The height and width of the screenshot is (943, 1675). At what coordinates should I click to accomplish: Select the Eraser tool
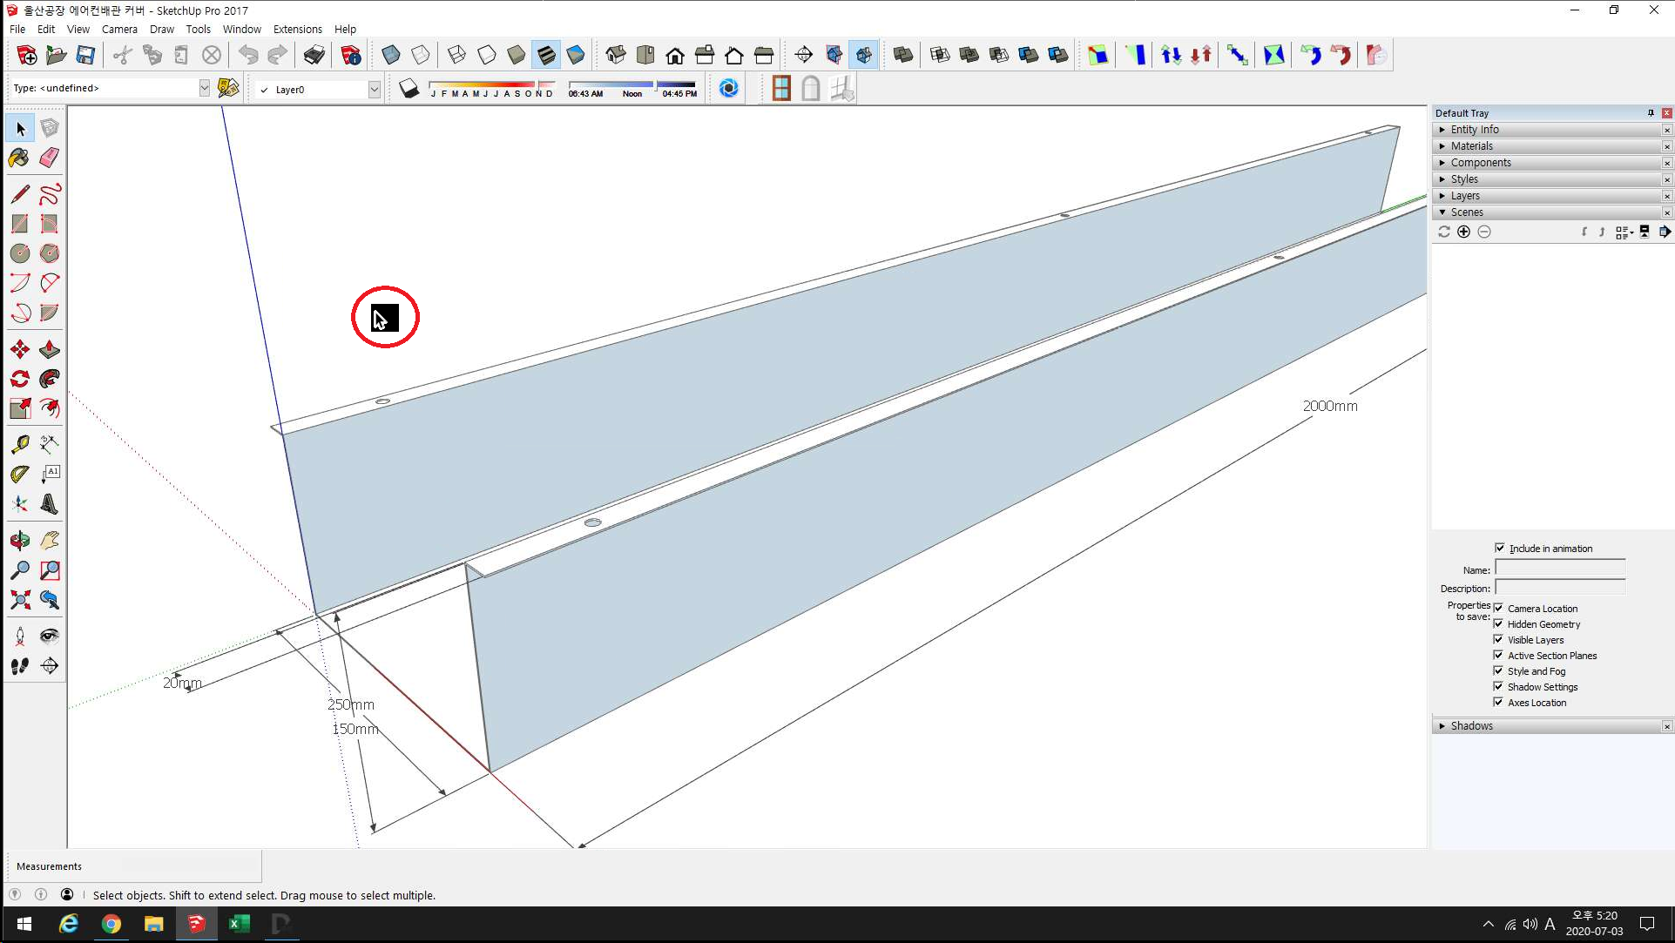pyautogui.click(x=50, y=158)
